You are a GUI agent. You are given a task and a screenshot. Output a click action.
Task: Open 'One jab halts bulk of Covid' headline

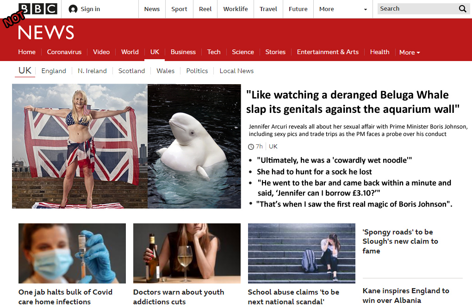(x=65, y=297)
